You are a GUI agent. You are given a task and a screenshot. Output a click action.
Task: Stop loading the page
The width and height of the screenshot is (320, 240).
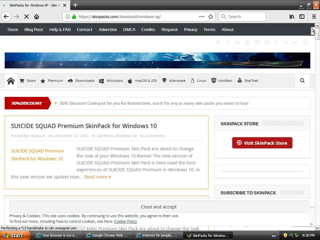click(x=27, y=17)
